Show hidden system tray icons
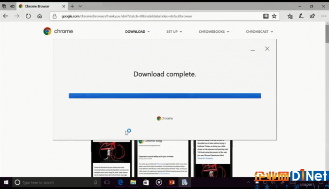 [x=249, y=182]
